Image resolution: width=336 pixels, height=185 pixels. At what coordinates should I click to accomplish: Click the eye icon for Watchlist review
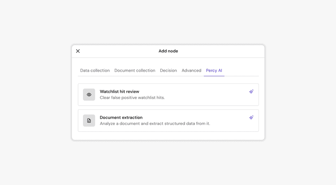tap(89, 95)
